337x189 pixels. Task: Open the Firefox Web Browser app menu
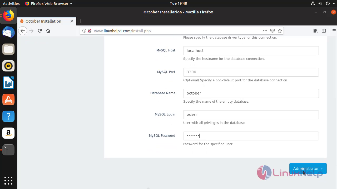click(49, 3)
